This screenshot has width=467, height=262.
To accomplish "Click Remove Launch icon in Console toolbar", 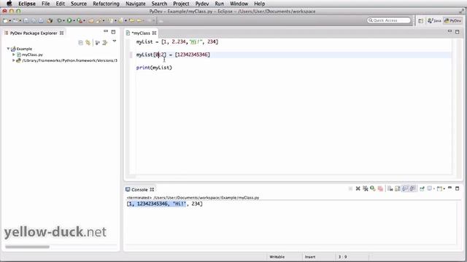I will tap(358, 188).
